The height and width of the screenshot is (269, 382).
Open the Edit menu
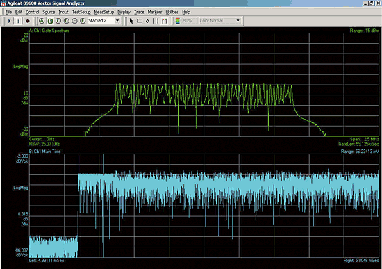[19, 12]
